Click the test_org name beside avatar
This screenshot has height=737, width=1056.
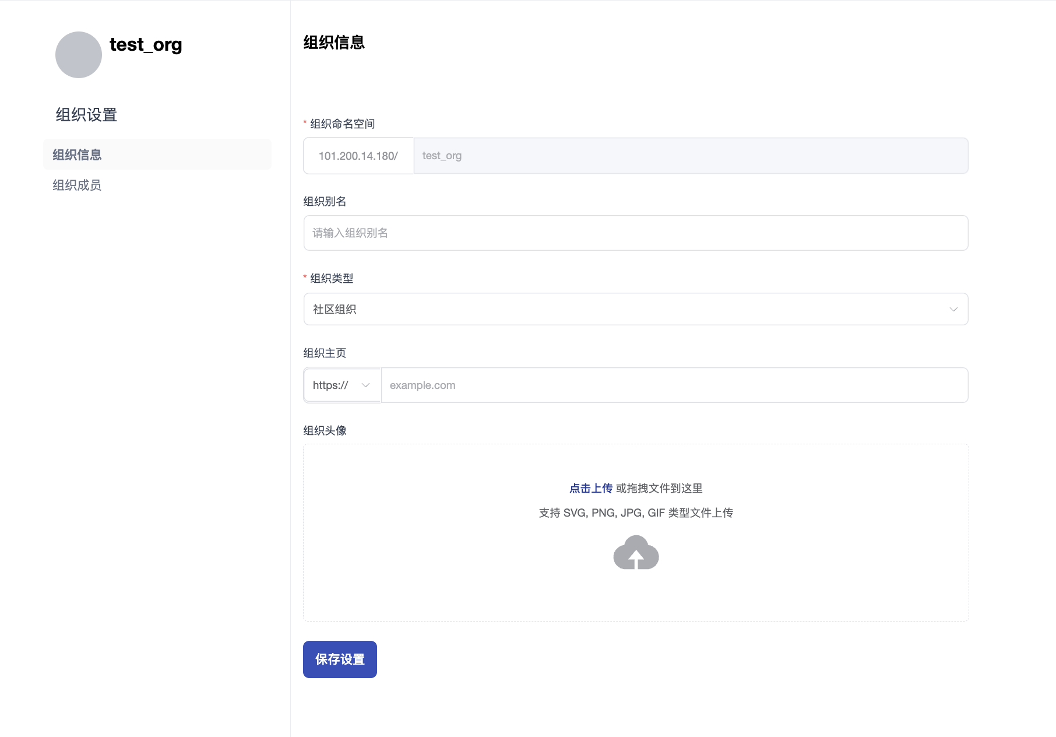click(x=146, y=45)
